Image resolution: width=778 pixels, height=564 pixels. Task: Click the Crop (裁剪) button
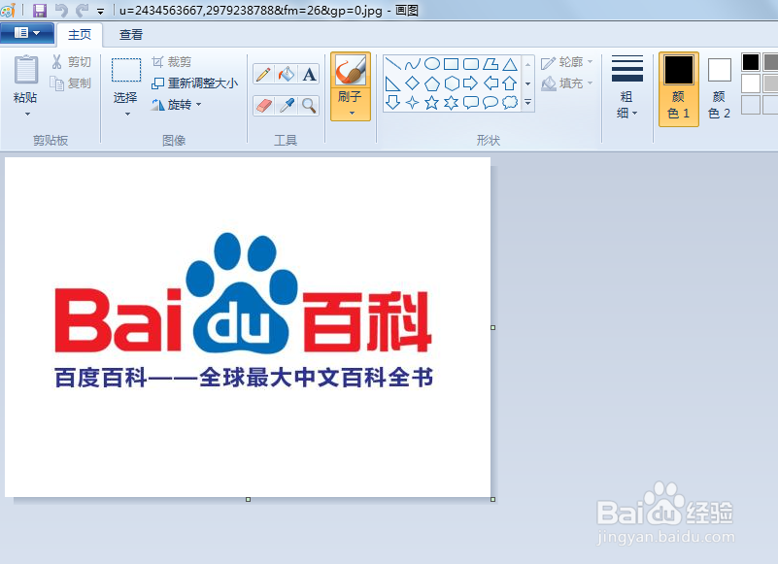click(171, 62)
